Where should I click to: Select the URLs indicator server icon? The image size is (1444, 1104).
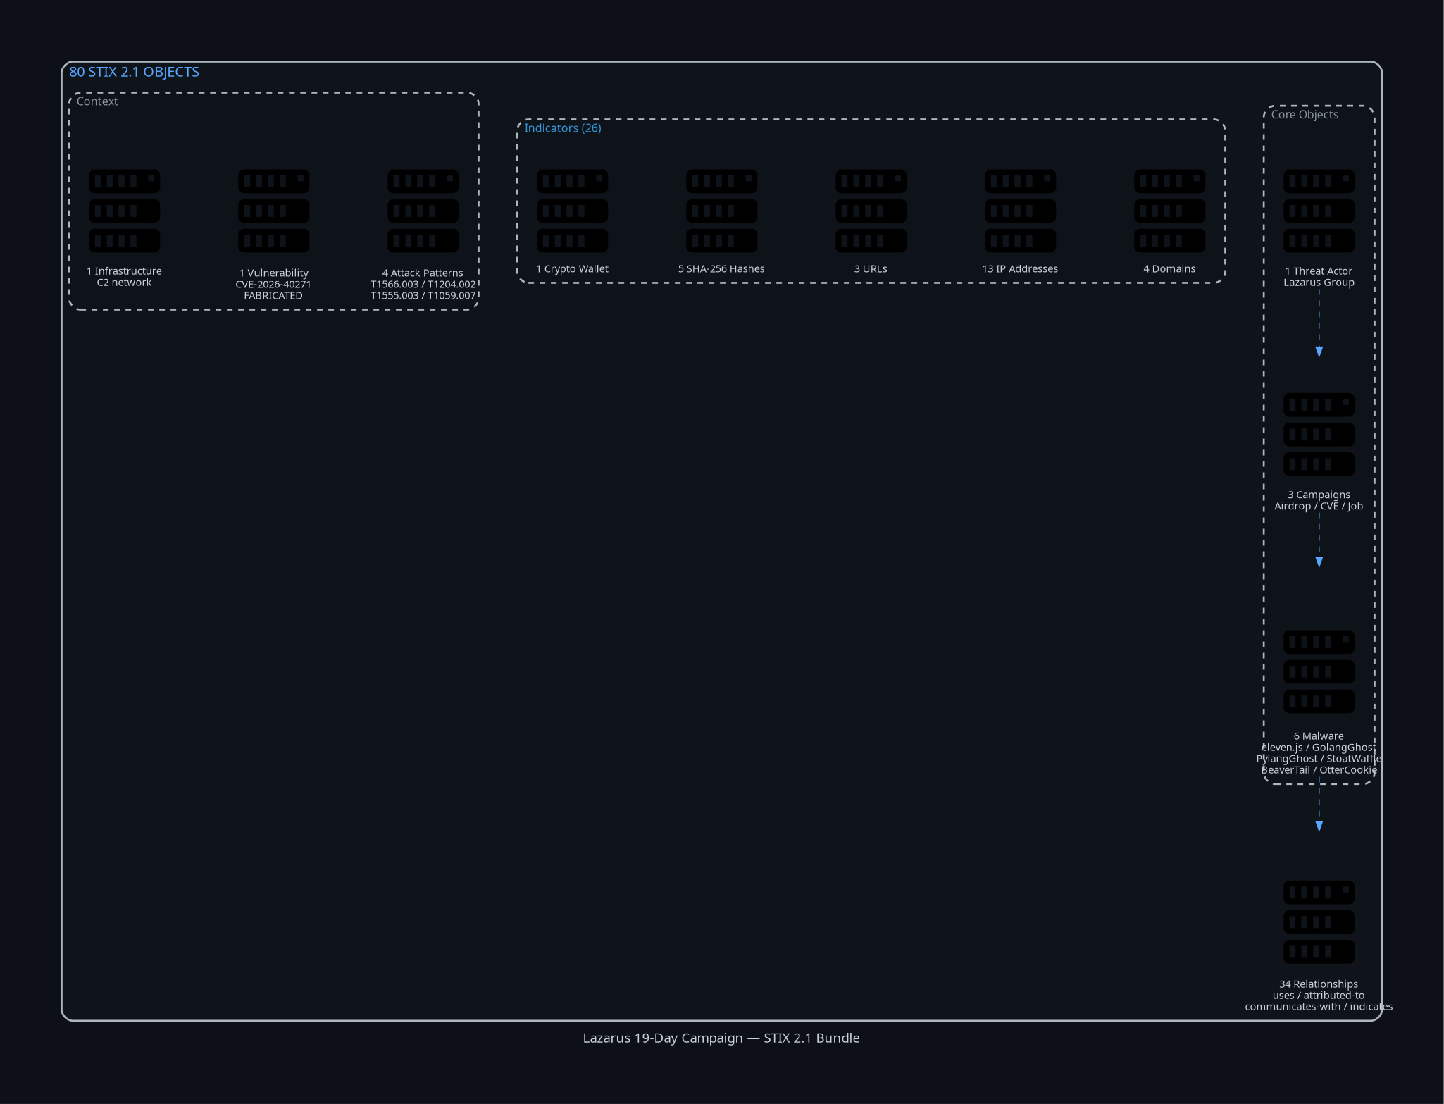coord(871,211)
